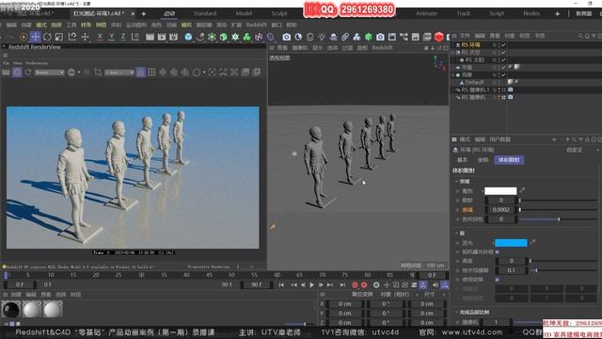This screenshot has width=602, height=339.
Task: Open the RenderView Beauty AOV dropdown
Action: (49, 73)
